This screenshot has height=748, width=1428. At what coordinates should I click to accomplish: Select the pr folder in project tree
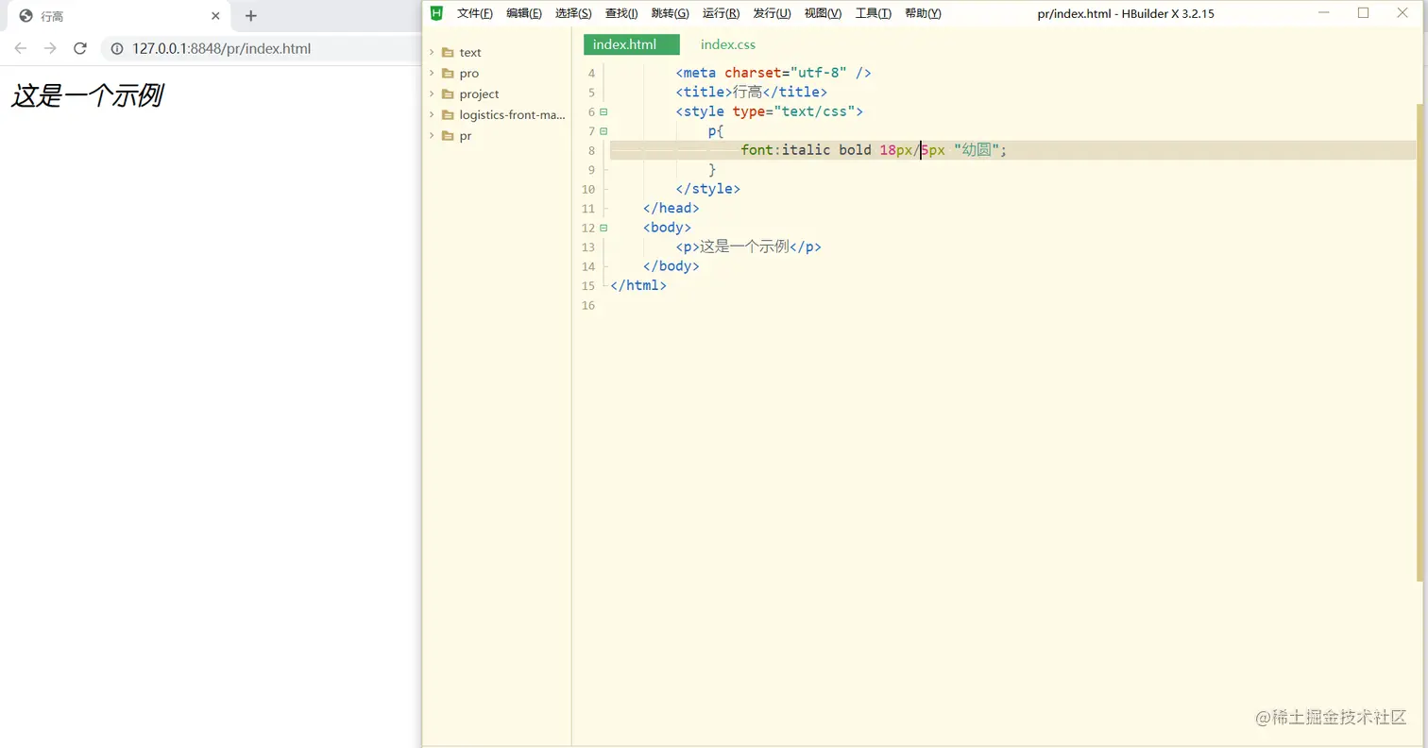(x=466, y=135)
